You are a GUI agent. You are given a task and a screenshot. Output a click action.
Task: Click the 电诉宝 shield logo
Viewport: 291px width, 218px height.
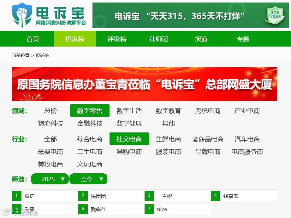pyautogui.click(x=22, y=15)
